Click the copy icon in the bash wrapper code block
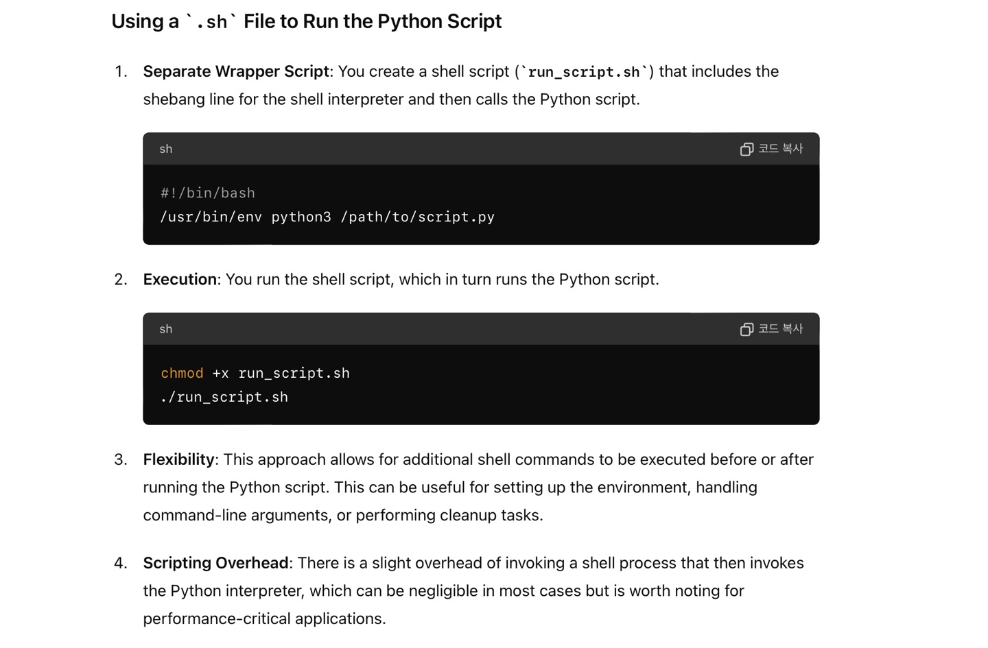The height and width of the screenshot is (648, 988). 746,149
